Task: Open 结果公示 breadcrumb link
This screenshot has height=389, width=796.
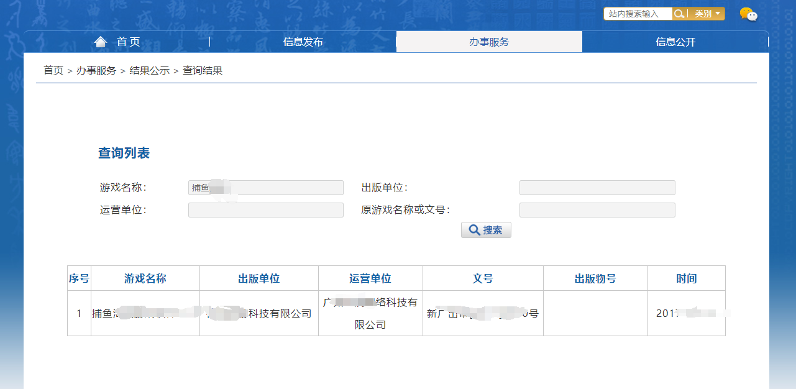Action: pos(150,71)
